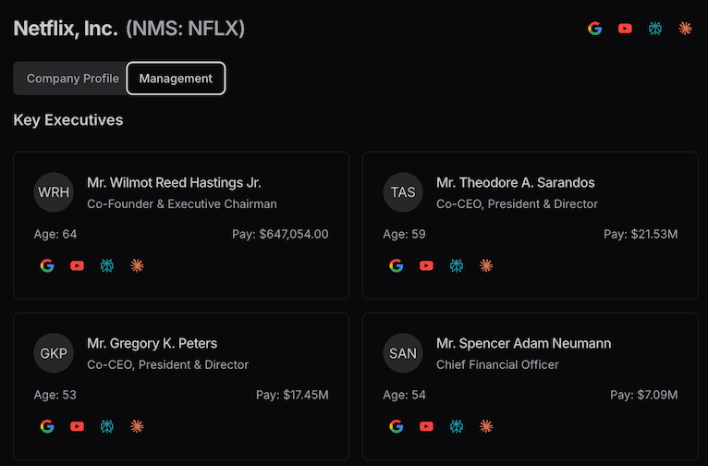The height and width of the screenshot is (466, 708).
Task: Select the Management tab
Action: coord(176,79)
